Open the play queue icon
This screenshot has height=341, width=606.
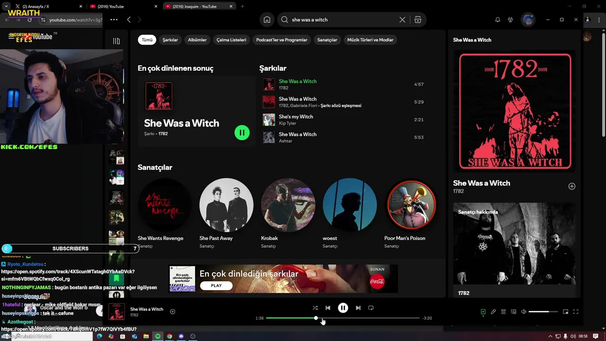[x=503, y=312]
